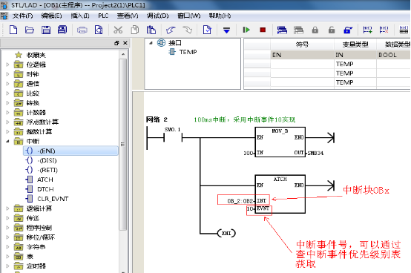The height and width of the screenshot is (273, 411).
Task: Click the New file toolbar icon
Action: (x=13, y=30)
